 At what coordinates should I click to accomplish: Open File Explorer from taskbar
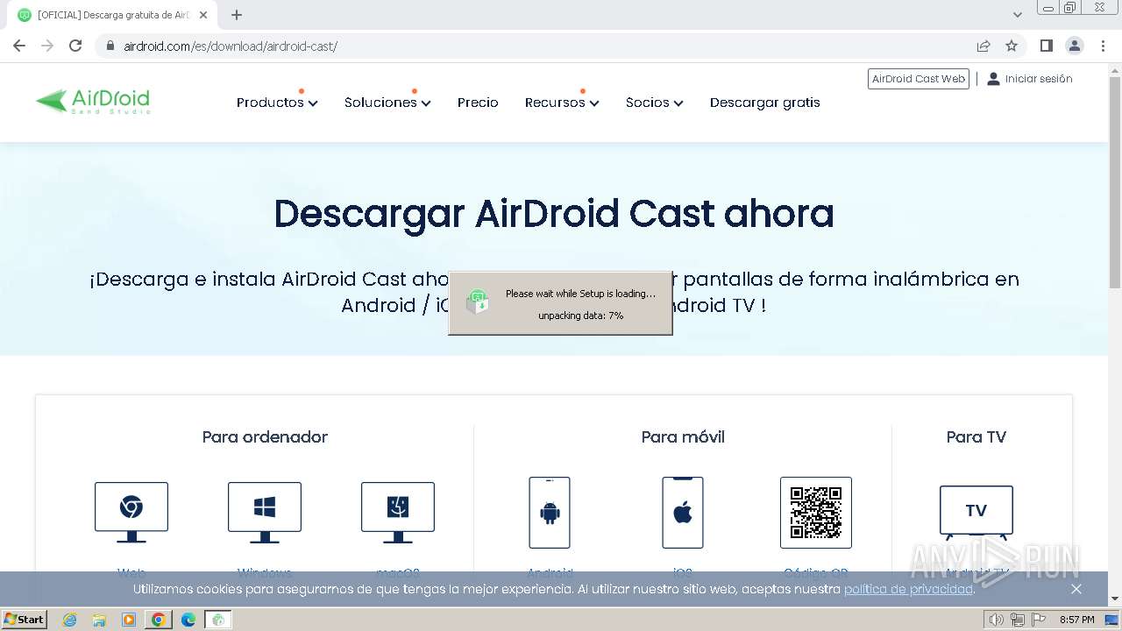point(99,620)
